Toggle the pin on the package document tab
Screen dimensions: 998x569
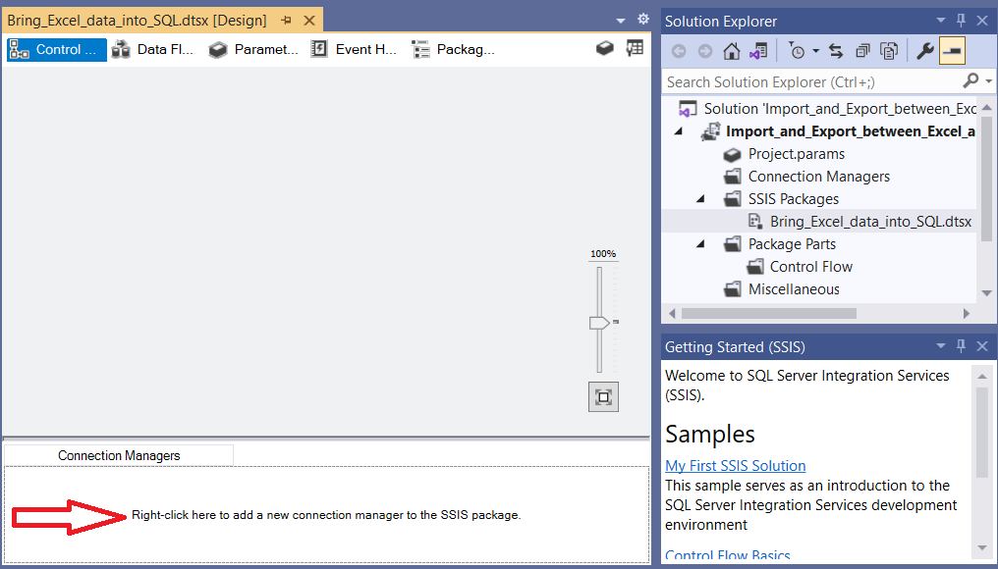(x=287, y=20)
